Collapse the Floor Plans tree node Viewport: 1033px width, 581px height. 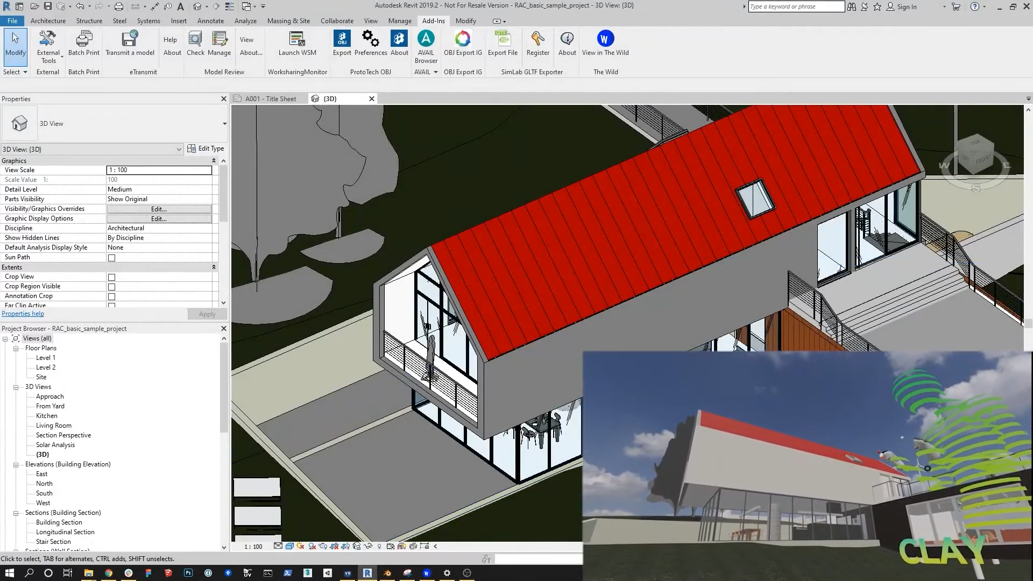[x=16, y=349]
